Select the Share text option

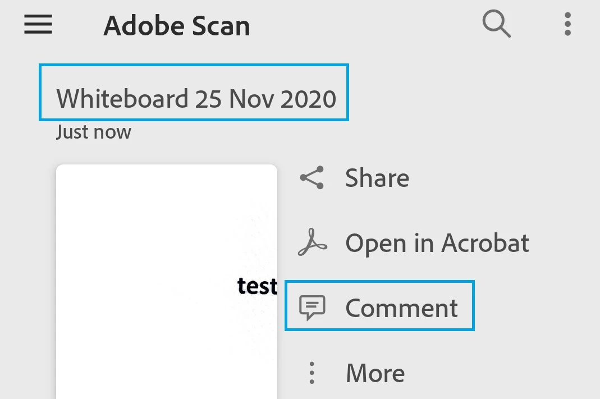[x=377, y=178]
